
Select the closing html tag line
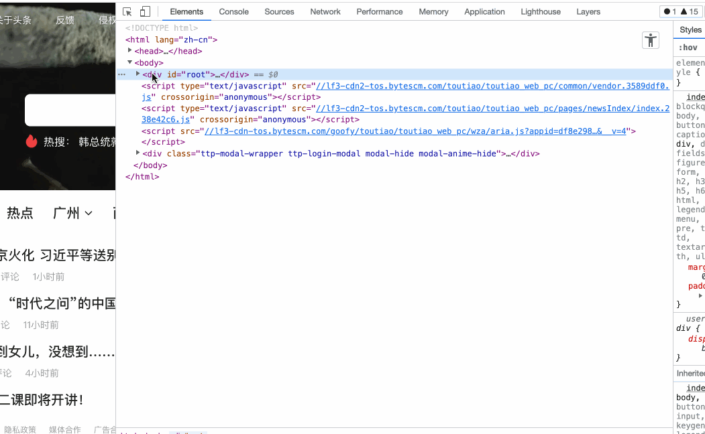[142, 177]
